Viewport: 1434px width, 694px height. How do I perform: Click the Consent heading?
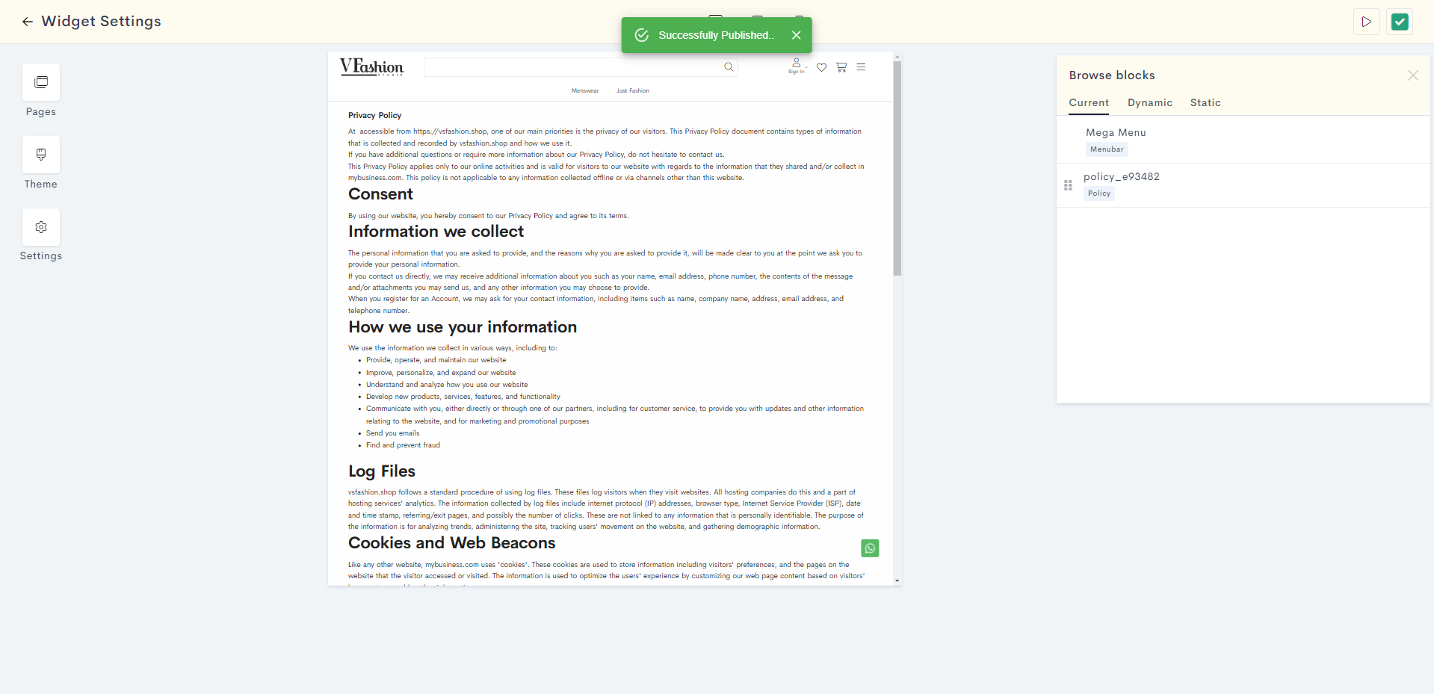coord(380,194)
